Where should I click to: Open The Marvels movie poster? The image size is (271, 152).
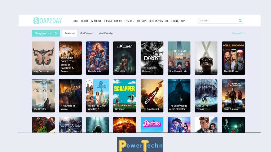[x=98, y=58]
